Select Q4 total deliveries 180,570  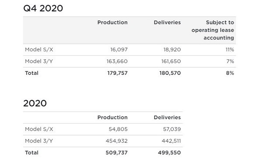170,73
